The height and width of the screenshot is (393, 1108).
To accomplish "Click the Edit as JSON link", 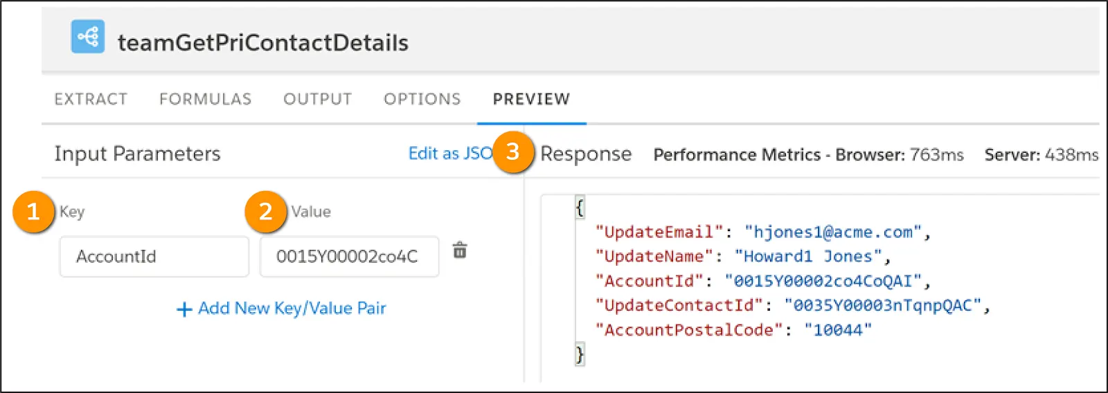I will (x=451, y=153).
